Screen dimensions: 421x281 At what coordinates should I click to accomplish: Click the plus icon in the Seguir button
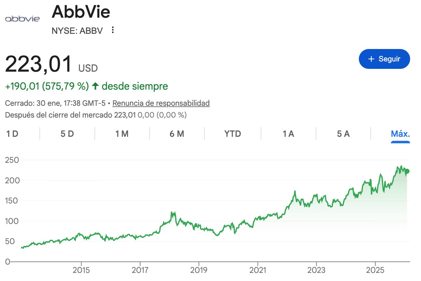(371, 59)
